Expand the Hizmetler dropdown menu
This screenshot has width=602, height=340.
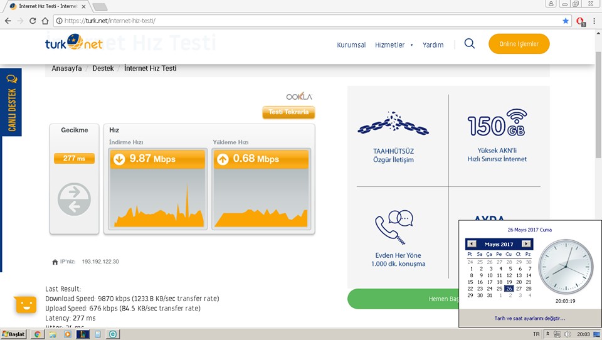393,45
